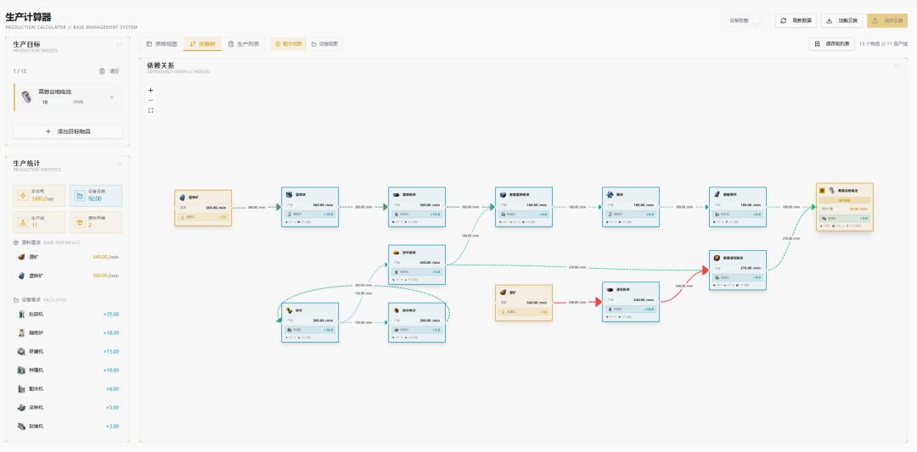Click the red arrow into the 270.00/min node
This screenshot has width=917, height=452.
[x=706, y=270]
